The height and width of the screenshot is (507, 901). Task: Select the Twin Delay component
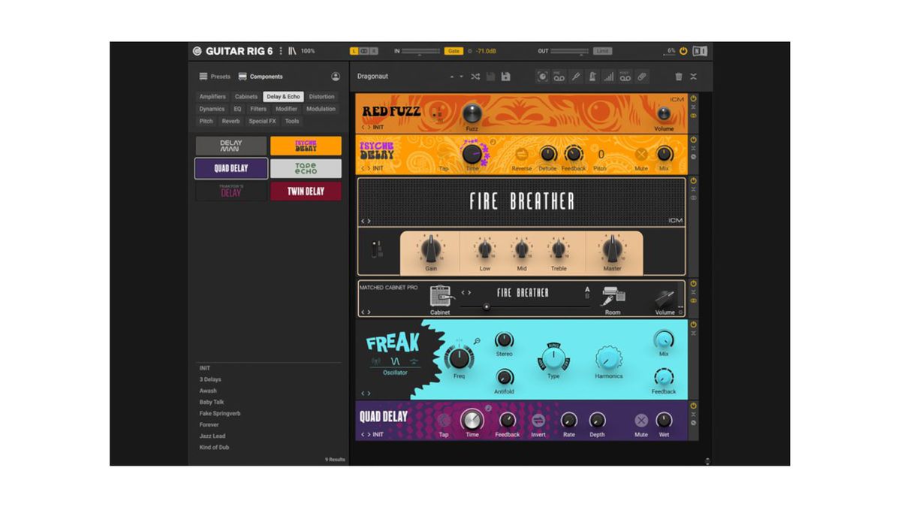coord(305,192)
